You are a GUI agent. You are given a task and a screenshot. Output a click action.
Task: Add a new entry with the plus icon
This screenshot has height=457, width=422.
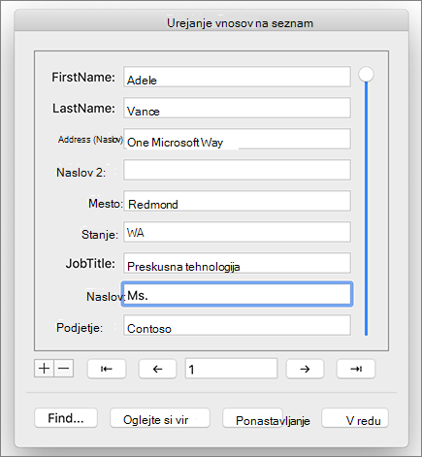(44, 369)
